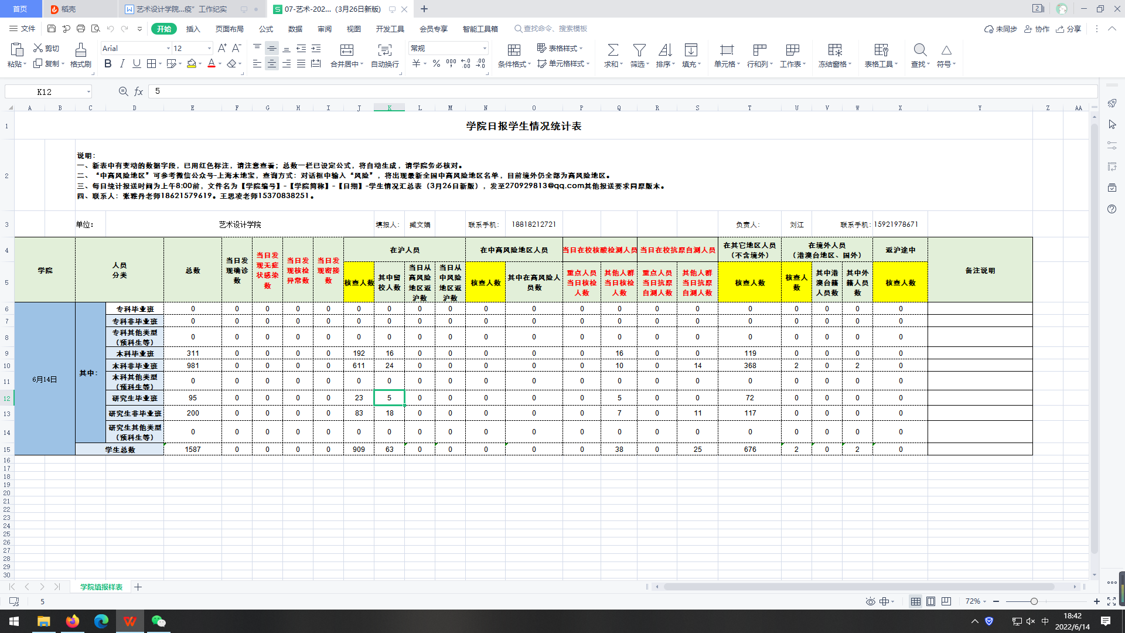Toggle italic formatting
Screen dimensions: 1125x633
[x=122, y=64]
